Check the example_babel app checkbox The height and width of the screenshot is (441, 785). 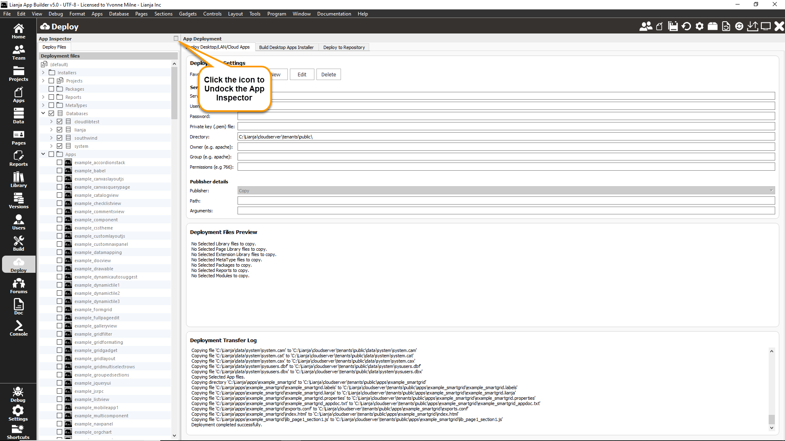[x=60, y=171]
